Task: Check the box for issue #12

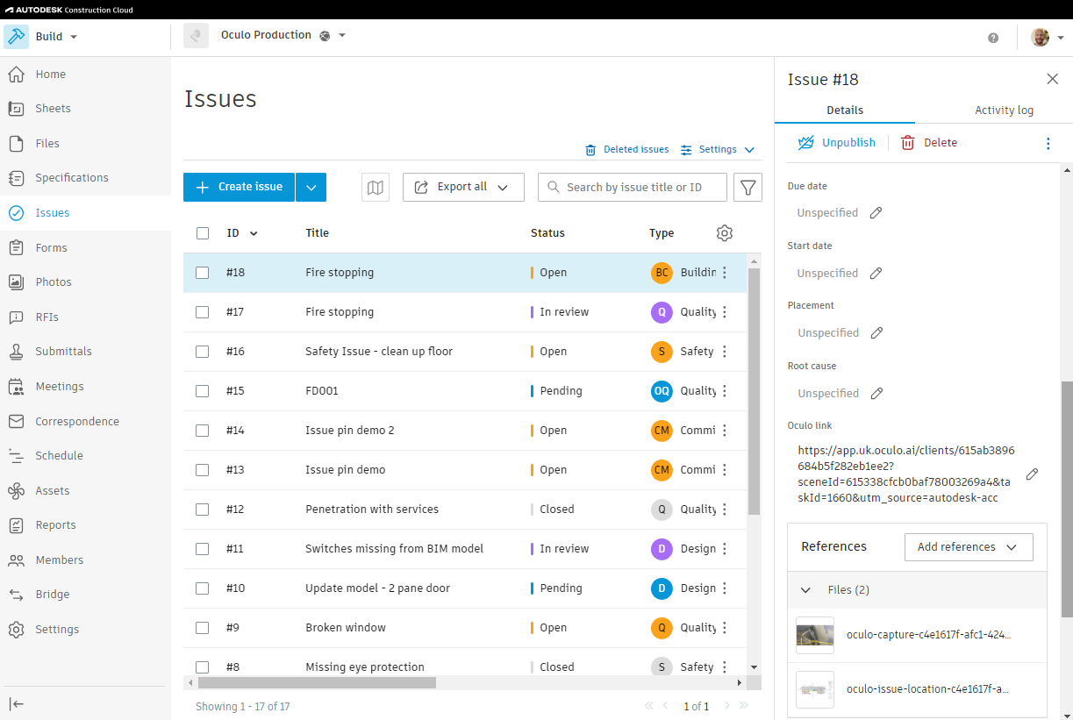Action: click(203, 510)
